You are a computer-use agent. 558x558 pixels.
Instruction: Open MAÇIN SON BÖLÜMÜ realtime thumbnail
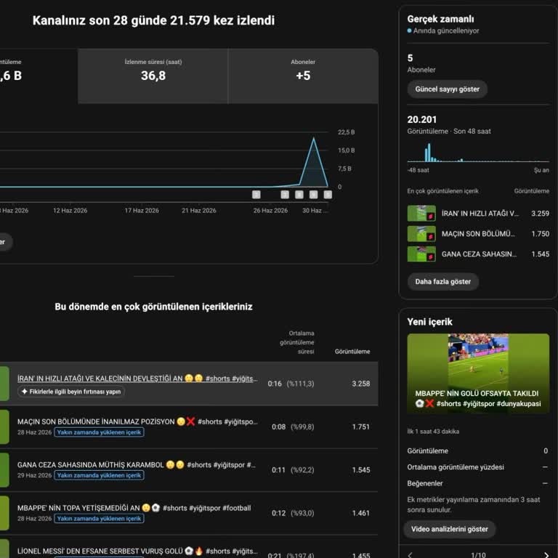coord(421,234)
